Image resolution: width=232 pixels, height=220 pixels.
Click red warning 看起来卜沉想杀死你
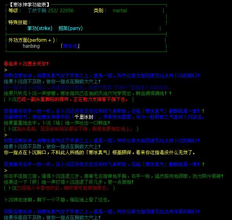click(26, 64)
